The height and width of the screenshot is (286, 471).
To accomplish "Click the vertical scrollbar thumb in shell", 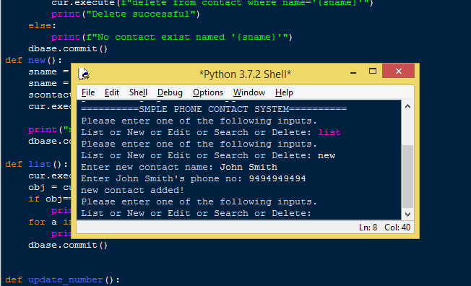I will (407, 177).
